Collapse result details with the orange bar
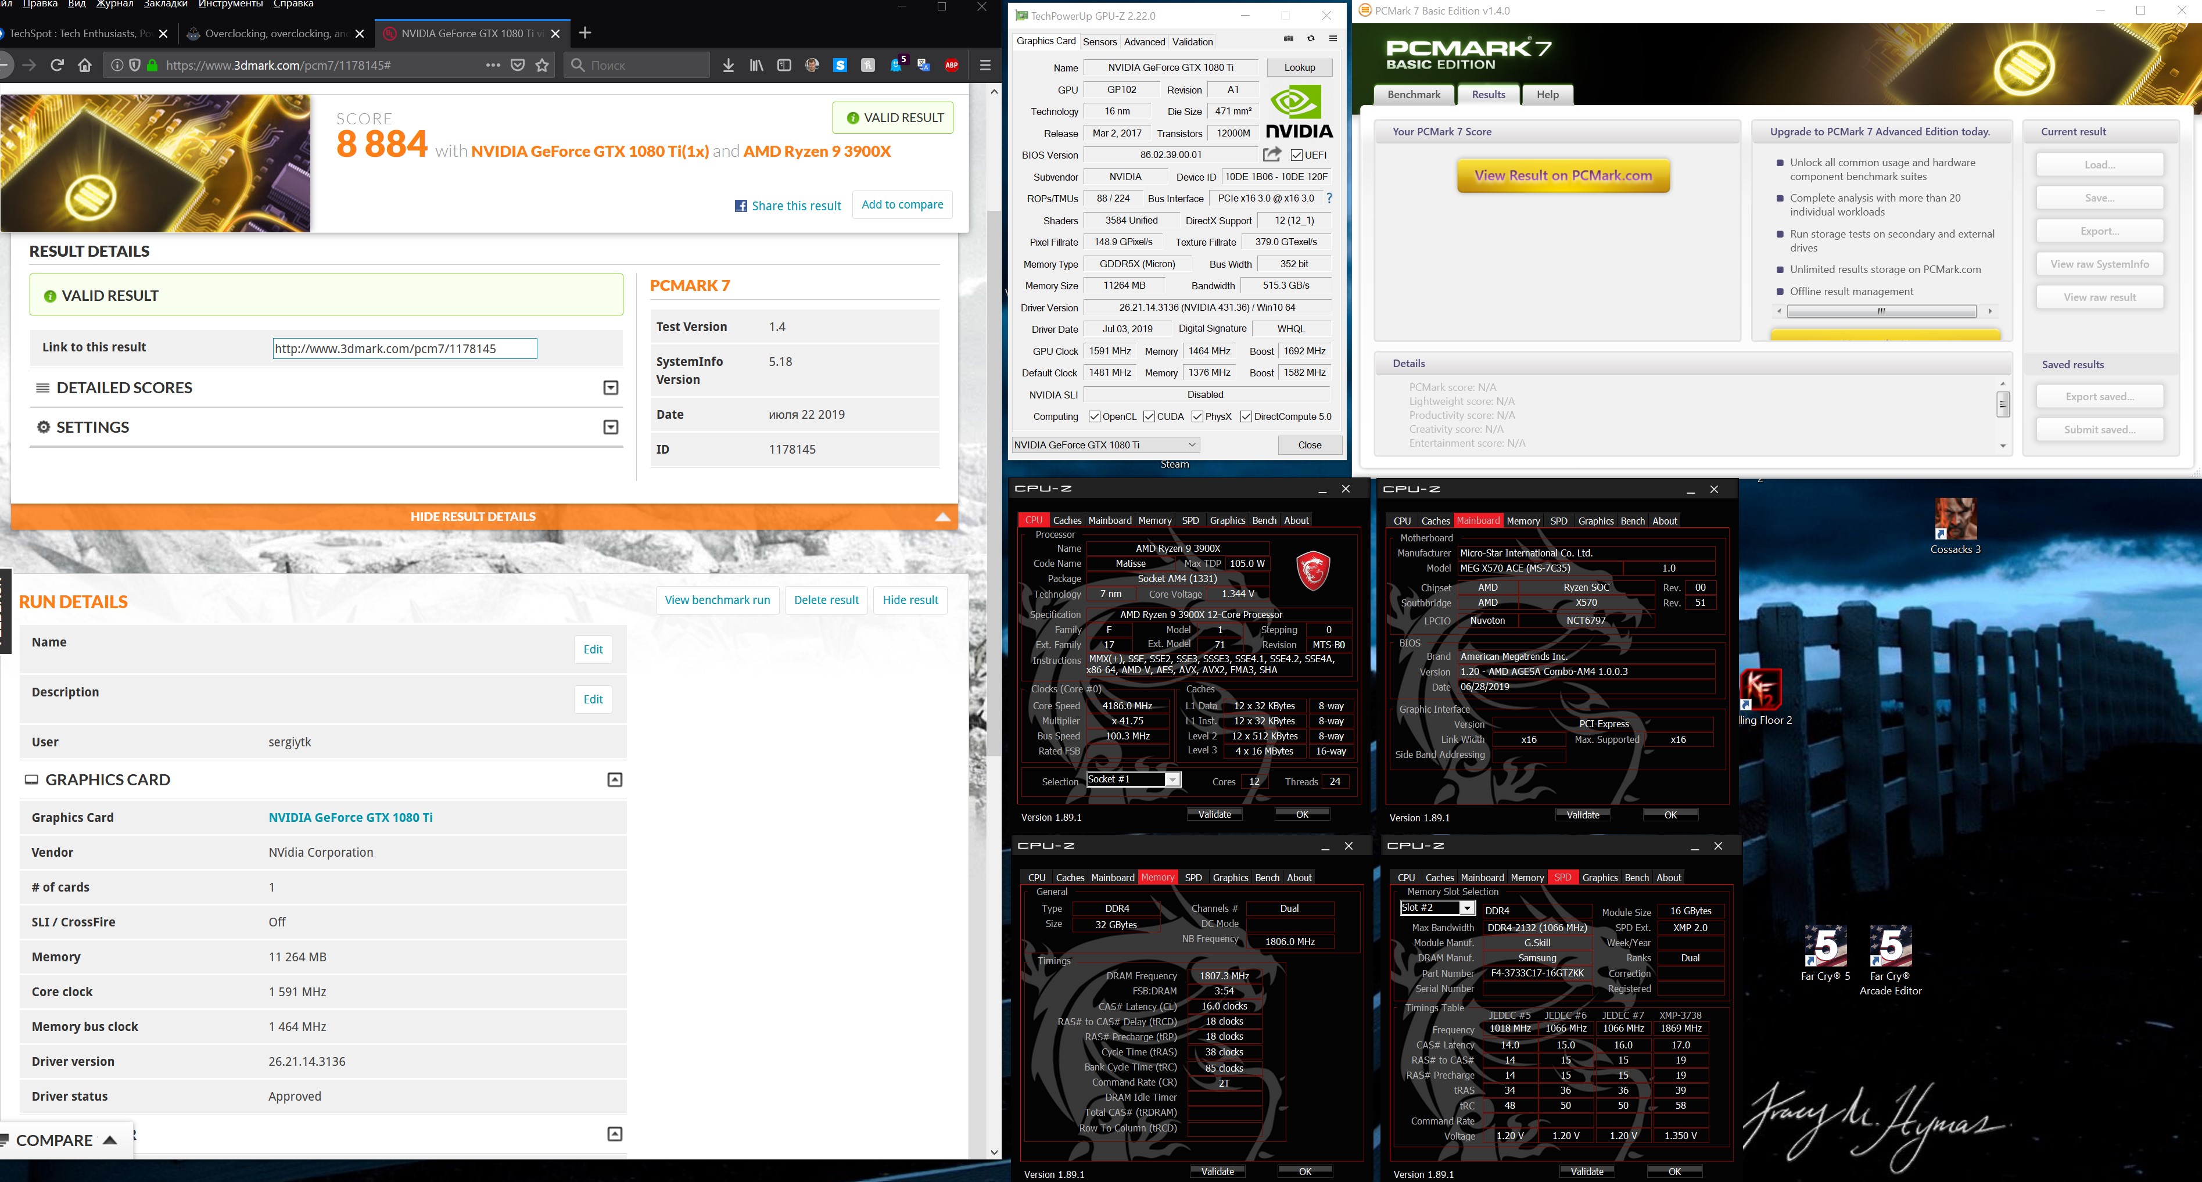The height and width of the screenshot is (1182, 2202). click(484, 516)
